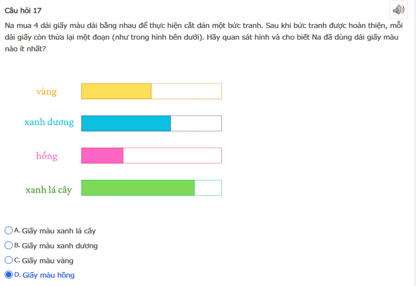416x286 pixels.
Task: Select radio option A green paper
Action: (x=8, y=231)
